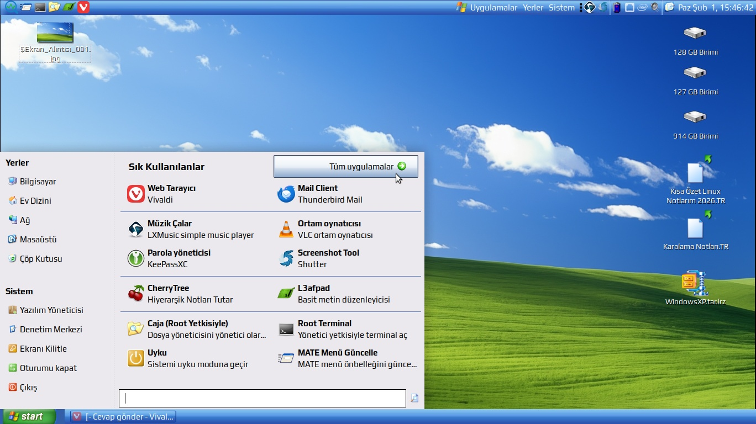Select the 914 GB Birimi drive icon
This screenshot has height=424, width=756.
[x=695, y=124]
